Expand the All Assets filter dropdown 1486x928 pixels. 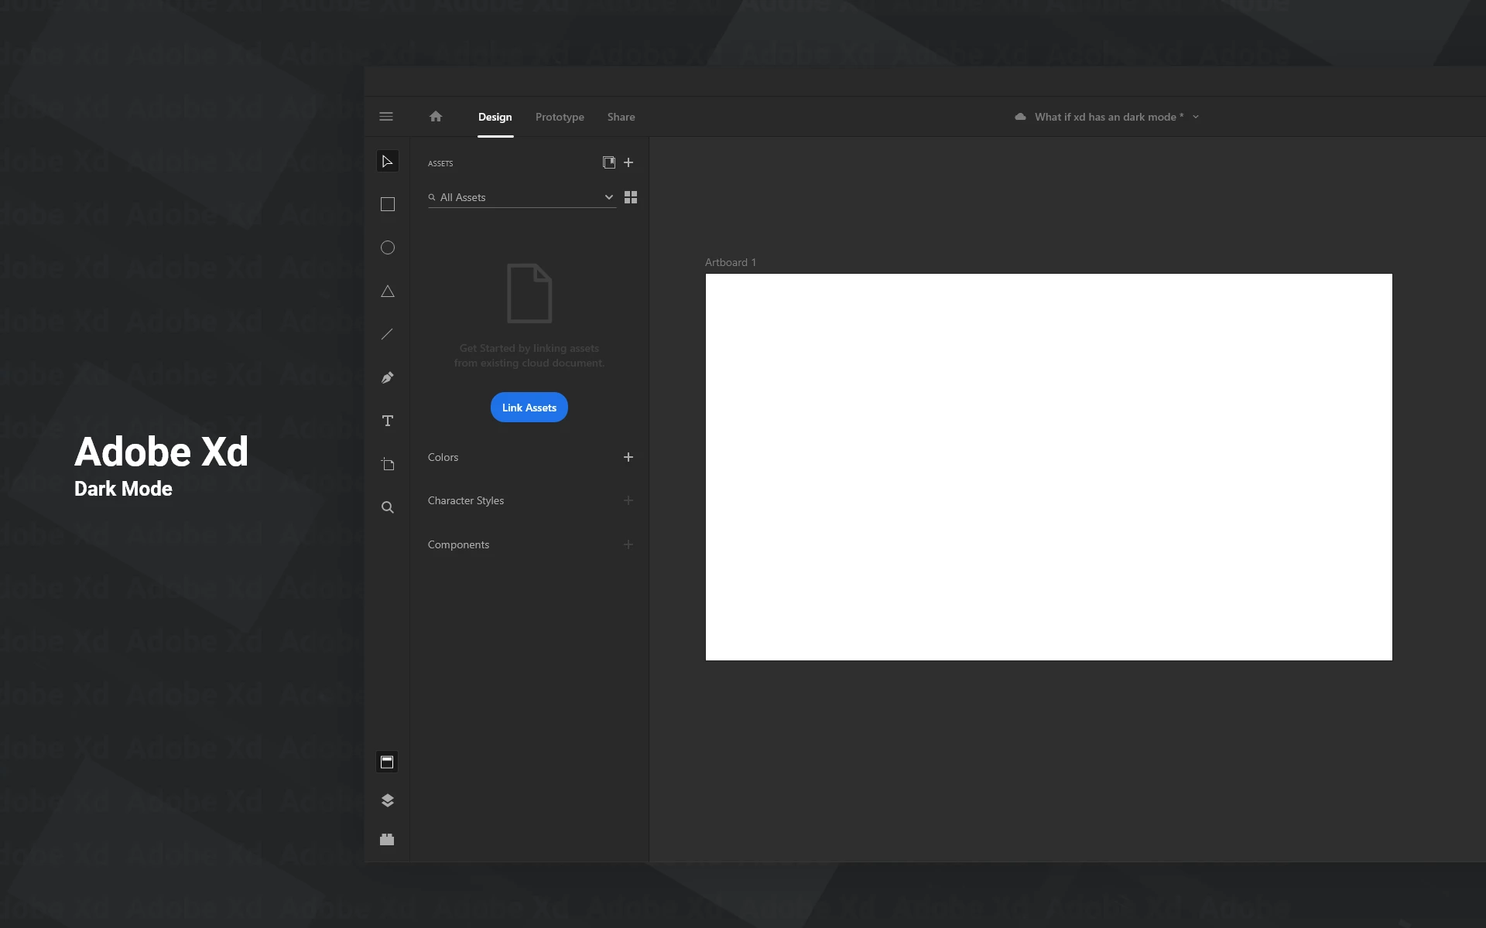(x=608, y=197)
